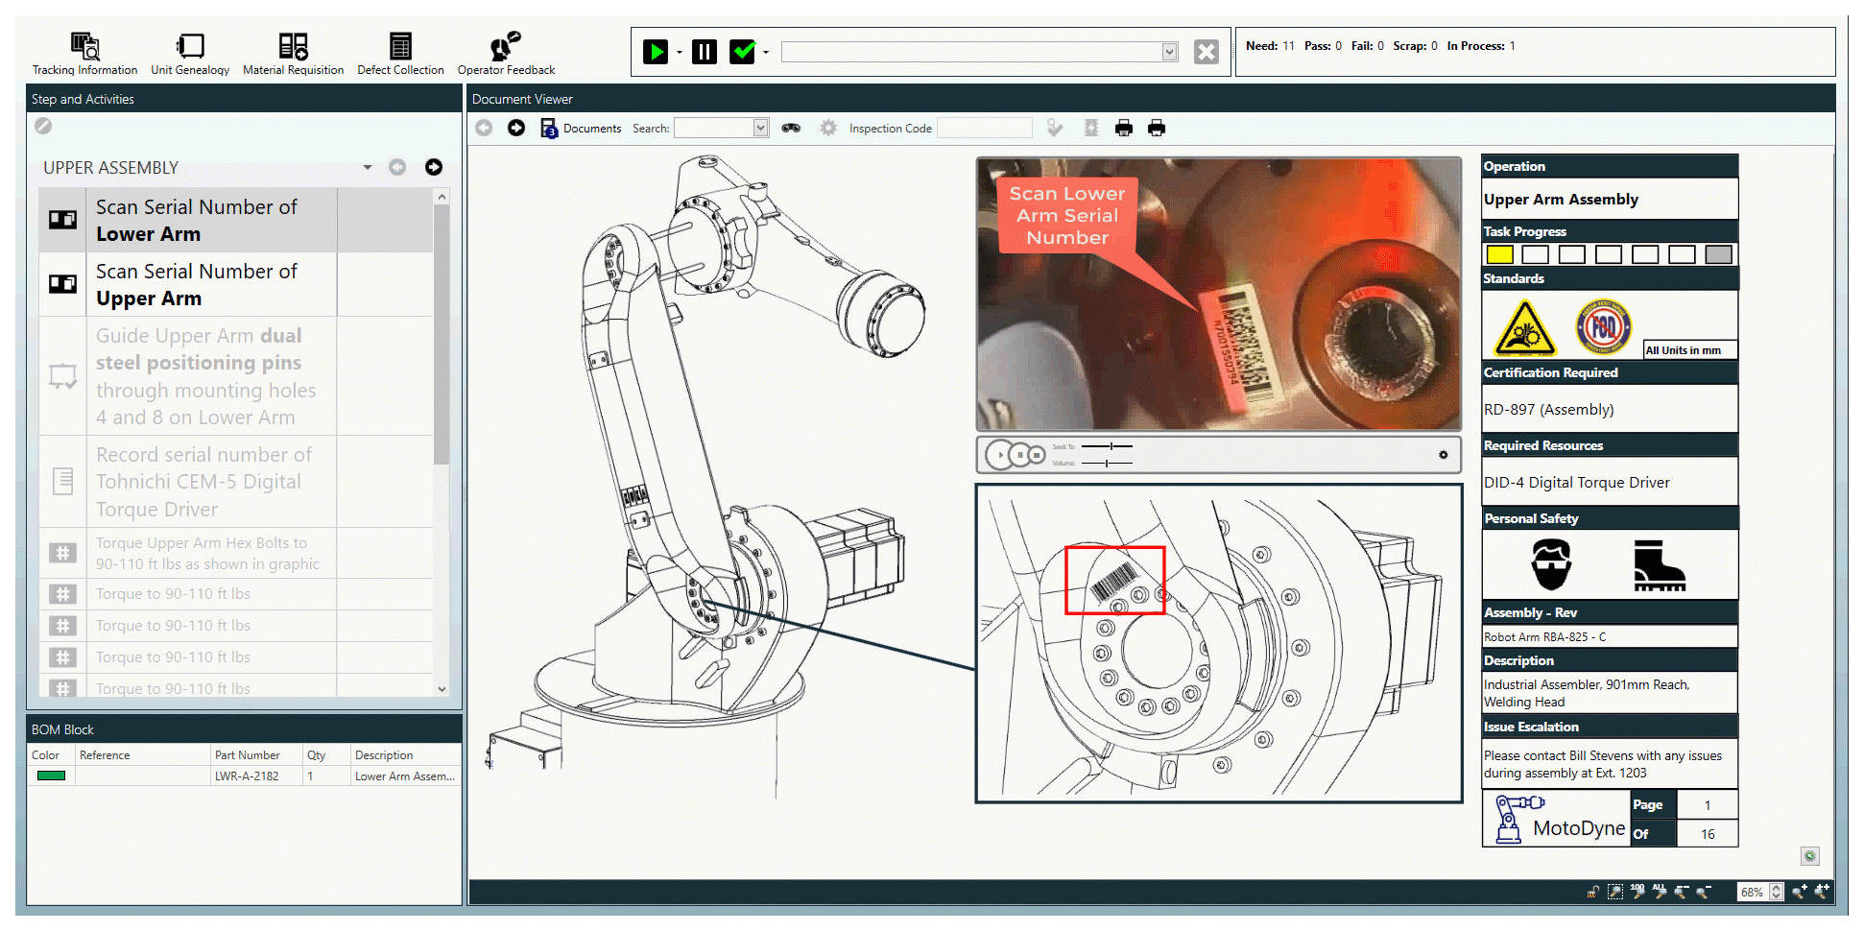Pause the video with player pause button

pos(1020,455)
